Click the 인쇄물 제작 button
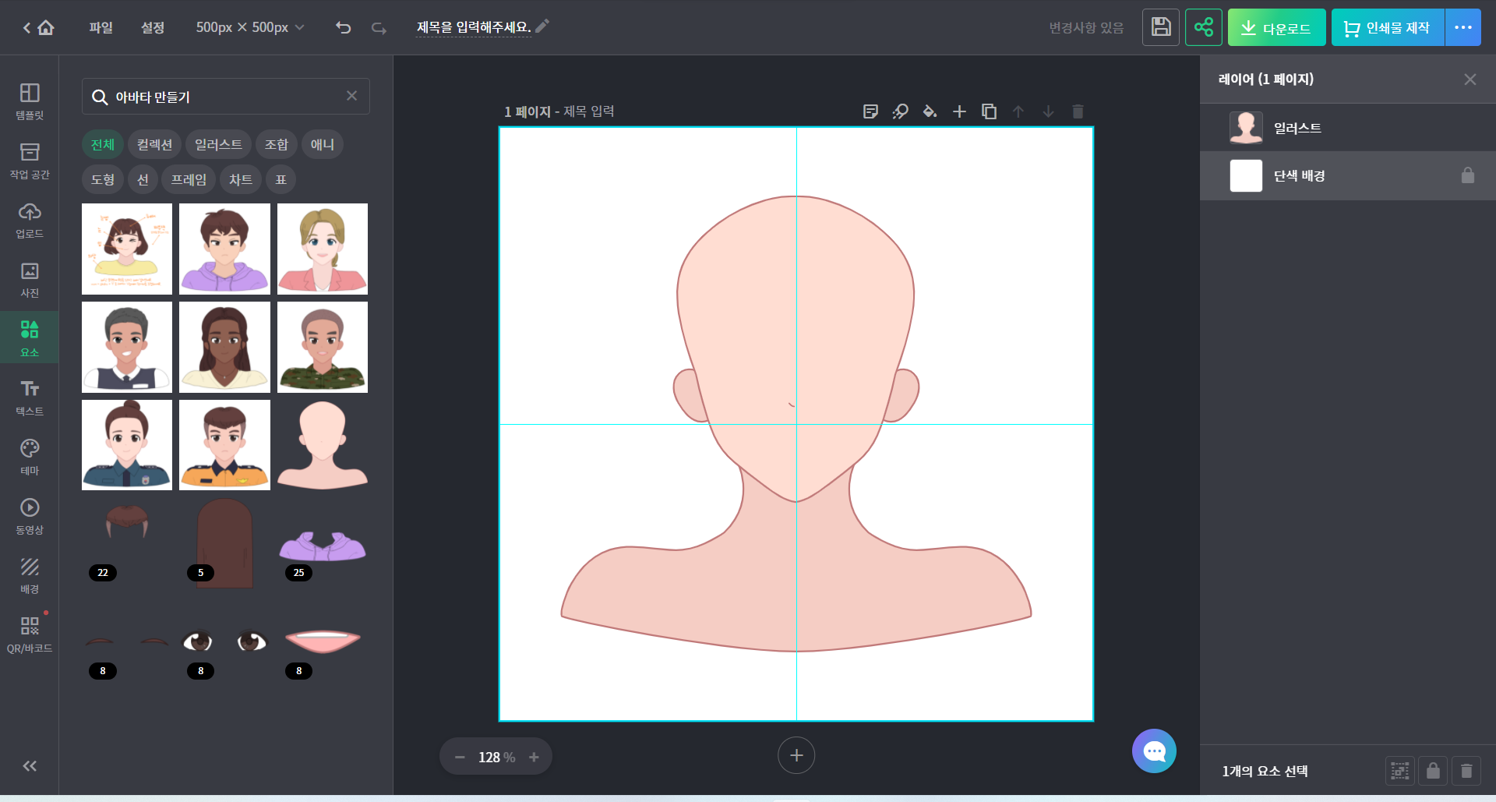The height and width of the screenshot is (802, 1496). [x=1388, y=27]
